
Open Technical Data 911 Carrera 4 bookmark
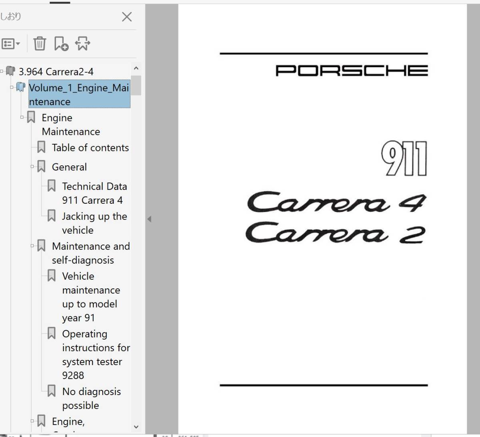94,193
